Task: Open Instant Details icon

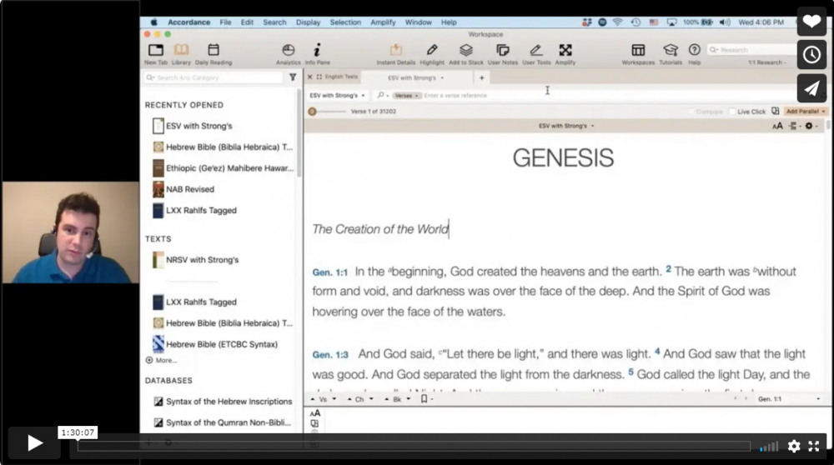Action: [x=395, y=53]
